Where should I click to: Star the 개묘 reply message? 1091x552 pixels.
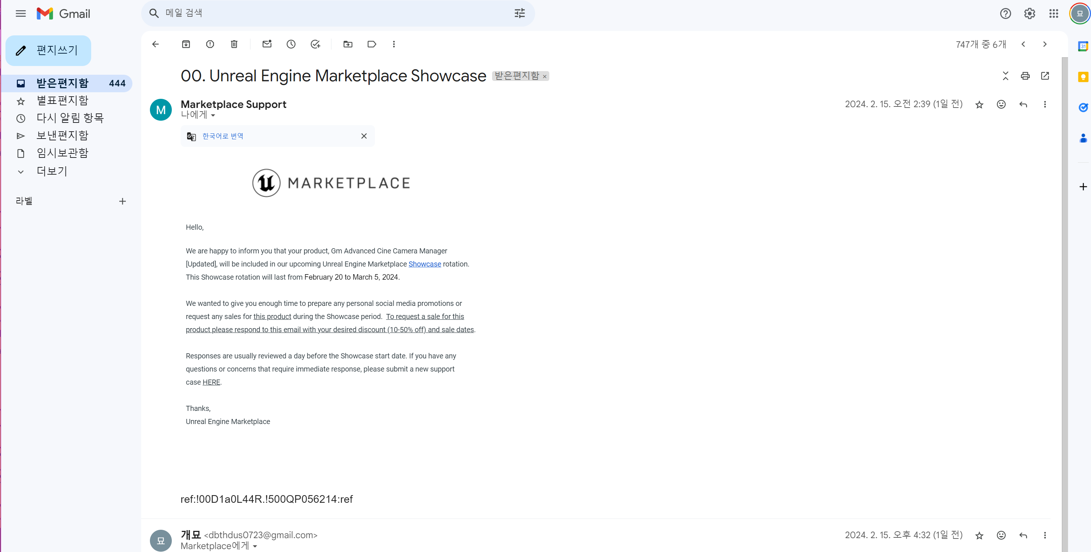[x=979, y=536]
